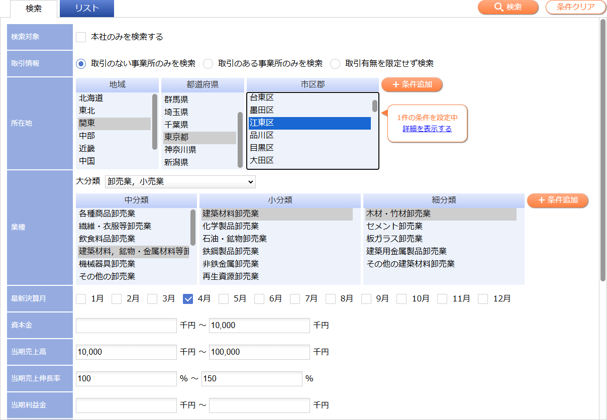Select その他の卸売業 in 中分類

click(133, 277)
